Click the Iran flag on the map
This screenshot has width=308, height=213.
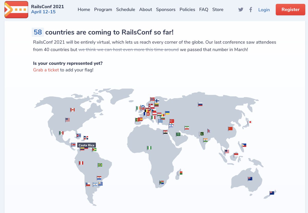tap(187, 128)
